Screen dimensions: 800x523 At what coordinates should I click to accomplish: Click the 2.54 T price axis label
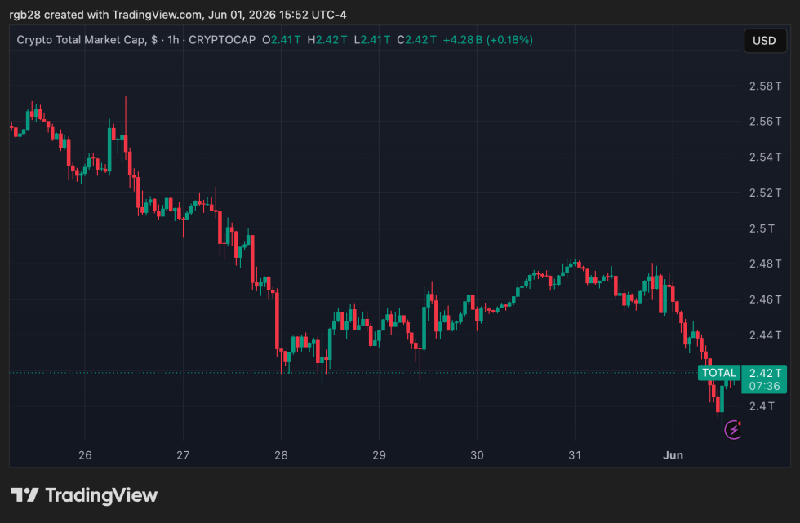(765, 157)
